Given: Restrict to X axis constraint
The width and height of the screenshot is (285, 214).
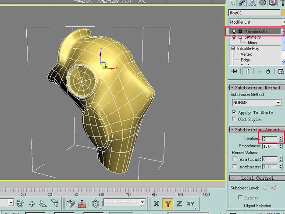Looking at the screenshot, I should [157, 203].
